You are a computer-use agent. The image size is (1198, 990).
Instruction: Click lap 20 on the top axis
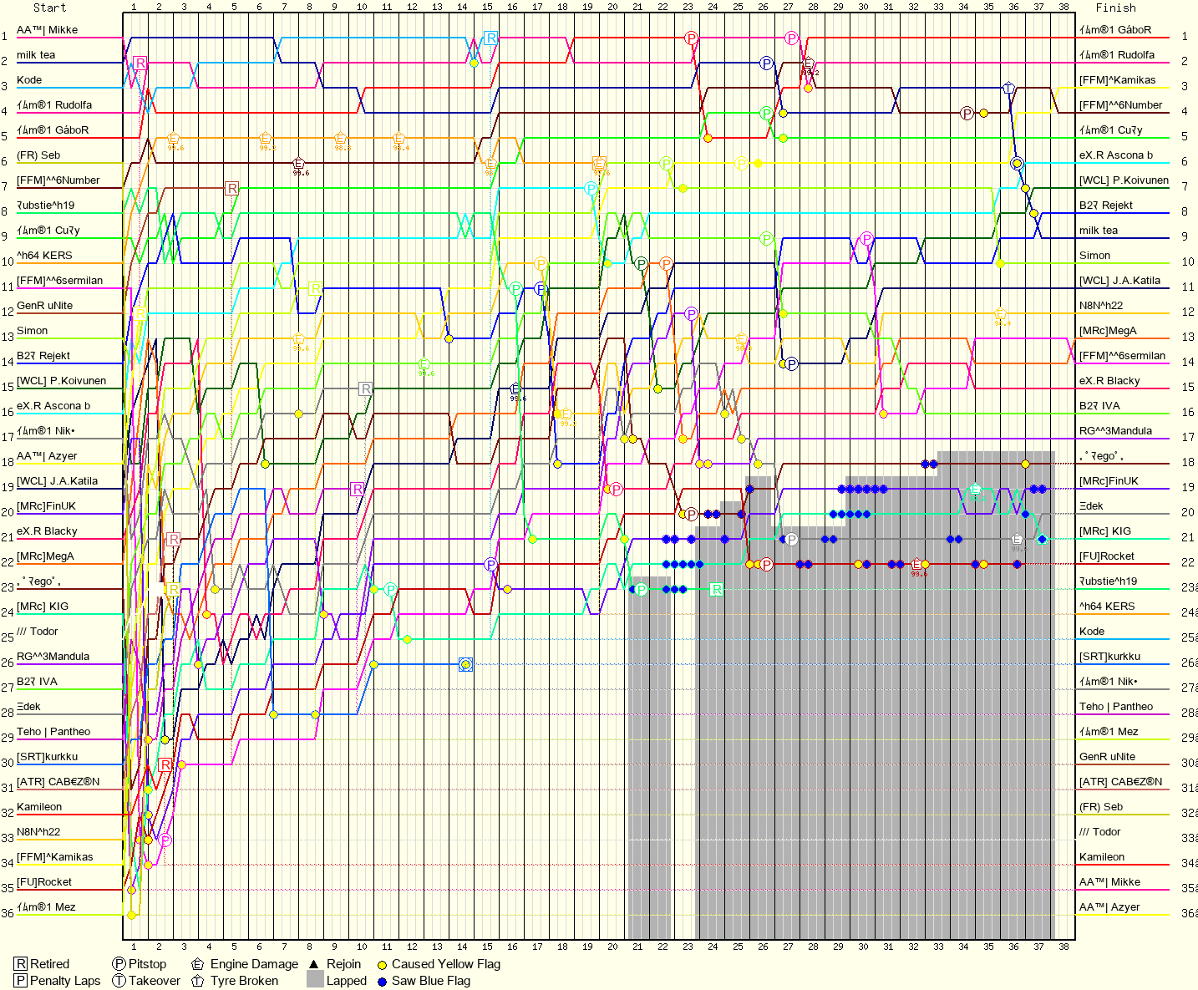coord(612,8)
